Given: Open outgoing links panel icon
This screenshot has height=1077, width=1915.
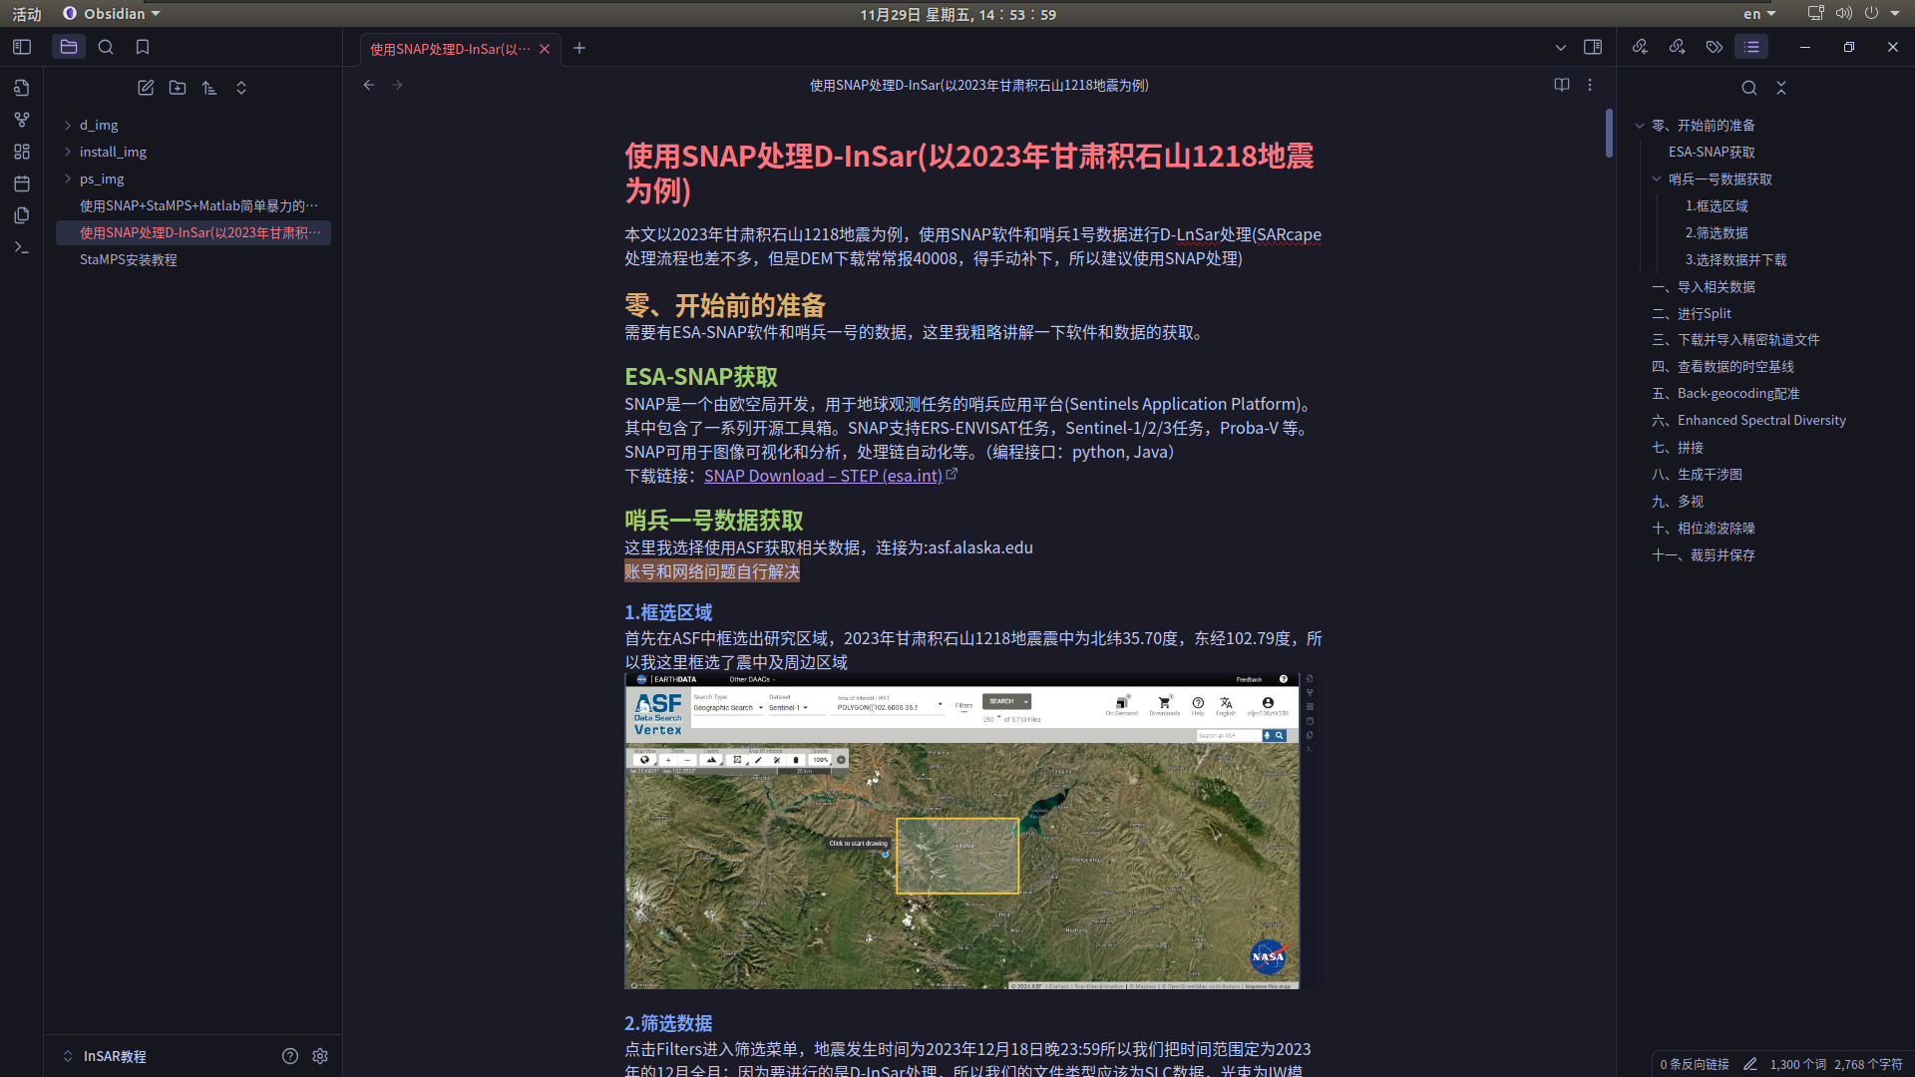Looking at the screenshot, I should (1678, 47).
